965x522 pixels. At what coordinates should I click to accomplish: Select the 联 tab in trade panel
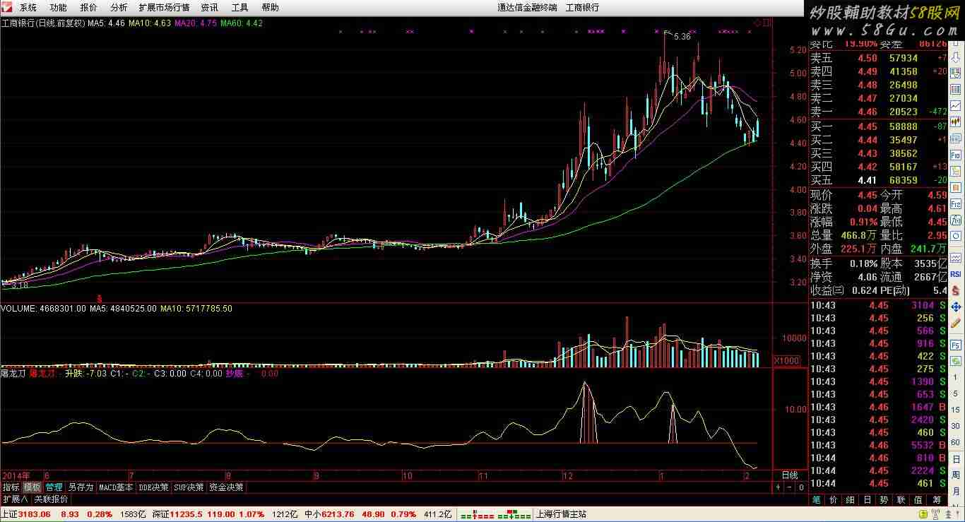[x=901, y=499]
